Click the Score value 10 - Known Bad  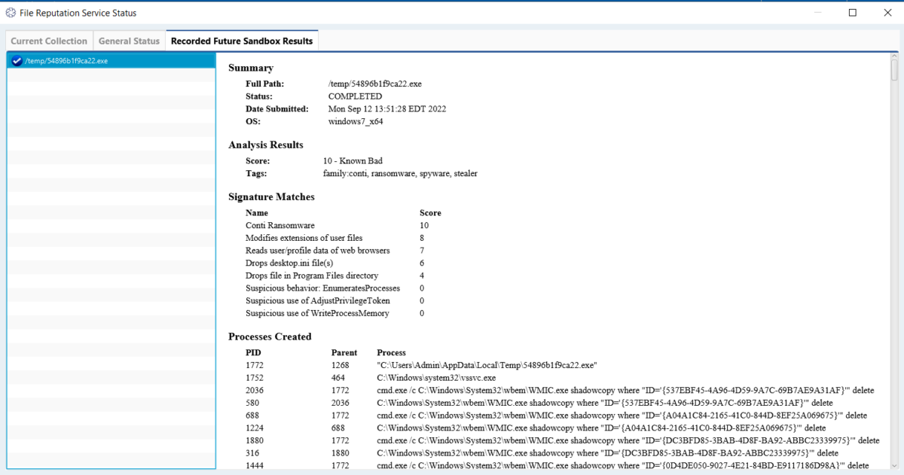click(x=353, y=160)
